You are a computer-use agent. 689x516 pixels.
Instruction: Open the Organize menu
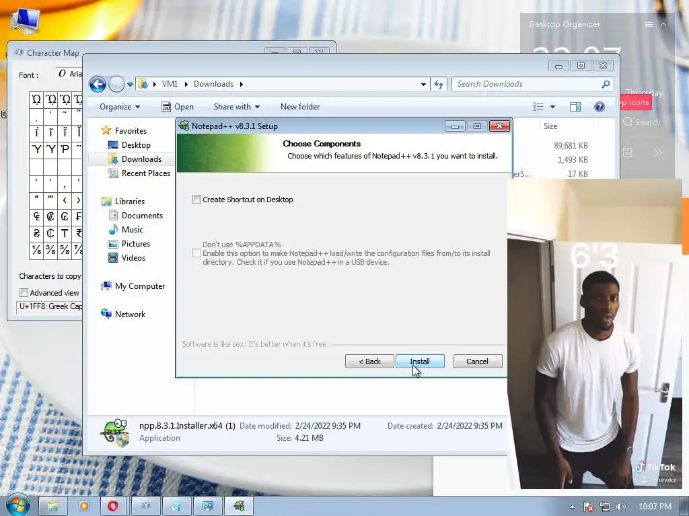(120, 107)
